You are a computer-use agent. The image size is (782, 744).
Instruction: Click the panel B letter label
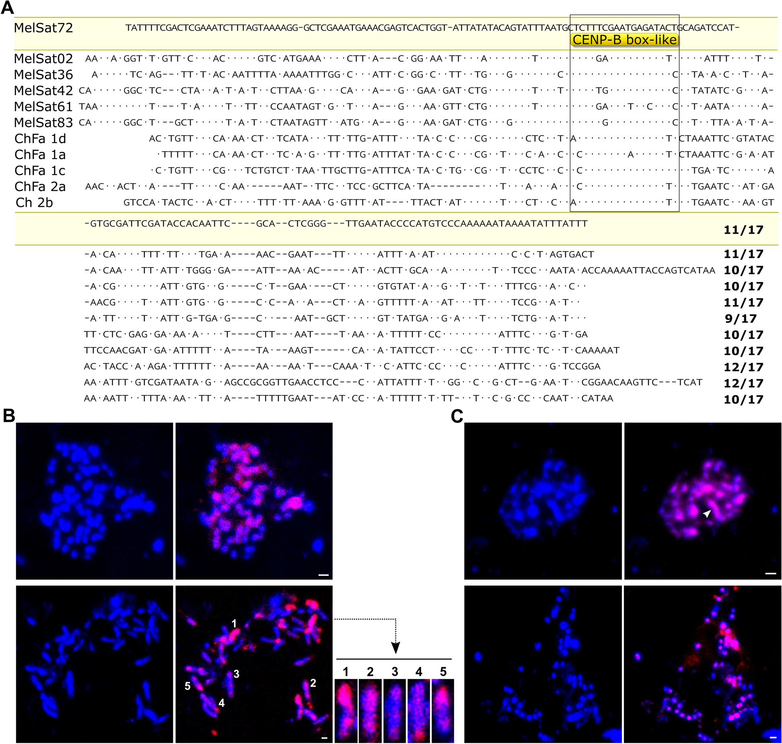pos(9,416)
